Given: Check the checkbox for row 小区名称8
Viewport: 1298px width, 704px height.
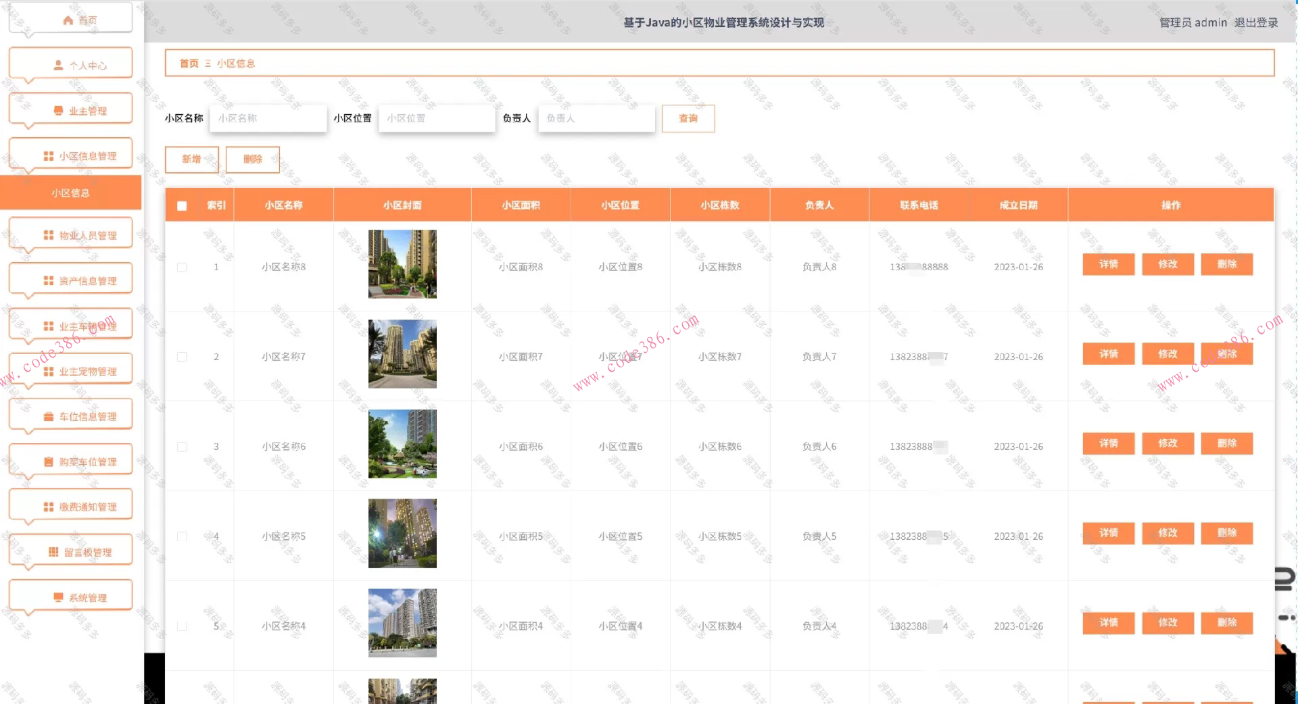Looking at the screenshot, I should click(x=182, y=267).
